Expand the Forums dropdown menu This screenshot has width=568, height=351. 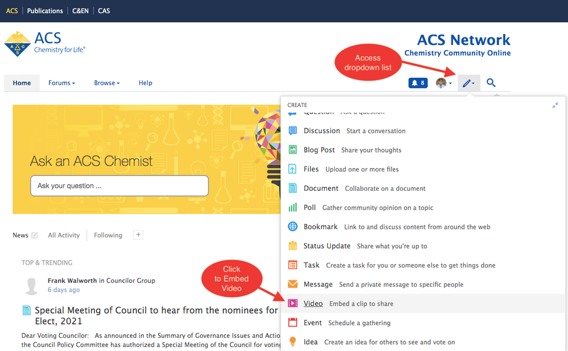tap(61, 83)
